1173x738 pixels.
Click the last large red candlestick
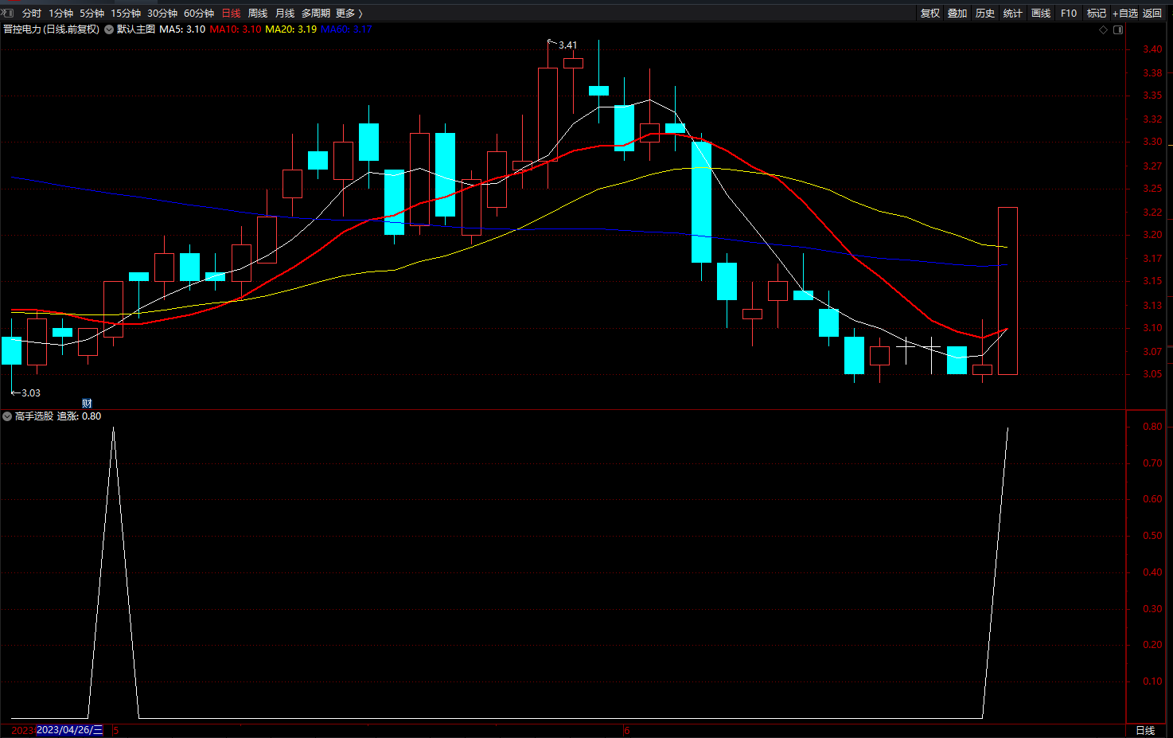[x=1007, y=291]
